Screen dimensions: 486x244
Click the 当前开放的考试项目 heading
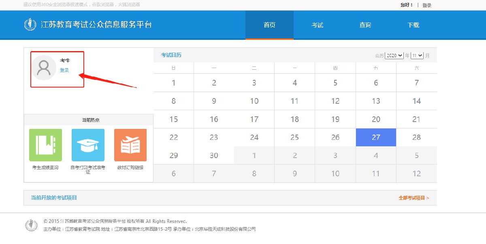point(54,198)
